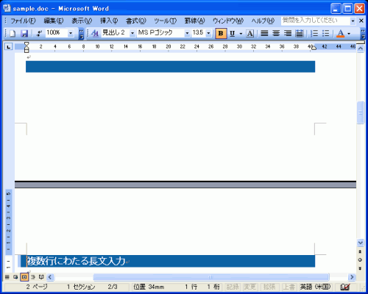Apply a numbered list
This screenshot has height=294, width=368.
click(x=314, y=33)
